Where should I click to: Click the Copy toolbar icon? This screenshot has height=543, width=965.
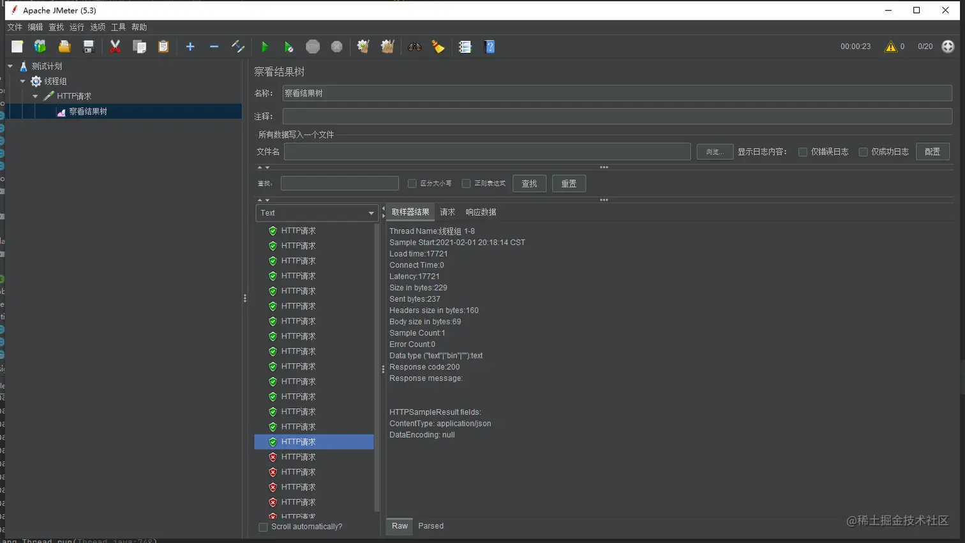(x=139, y=47)
